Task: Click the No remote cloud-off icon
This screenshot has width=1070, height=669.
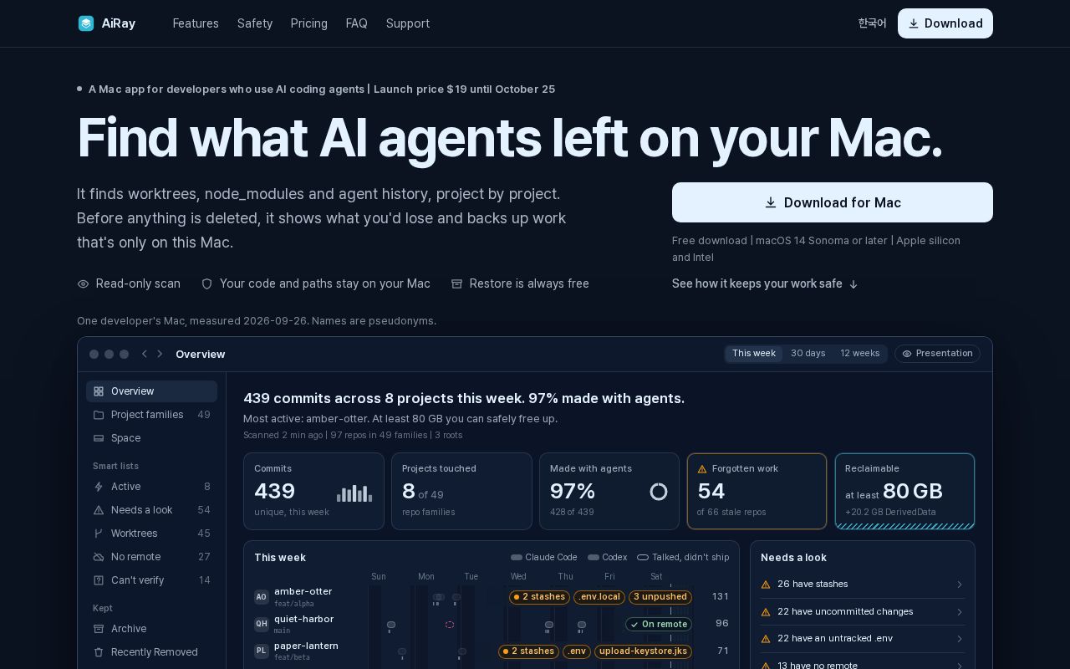Action: (x=99, y=557)
